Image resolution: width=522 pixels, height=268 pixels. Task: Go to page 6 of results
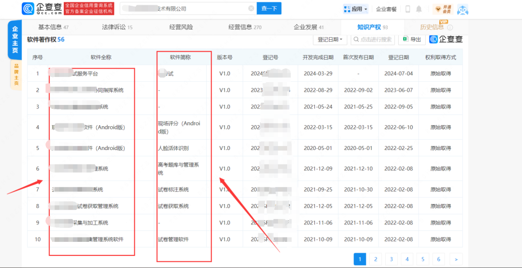click(439, 259)
